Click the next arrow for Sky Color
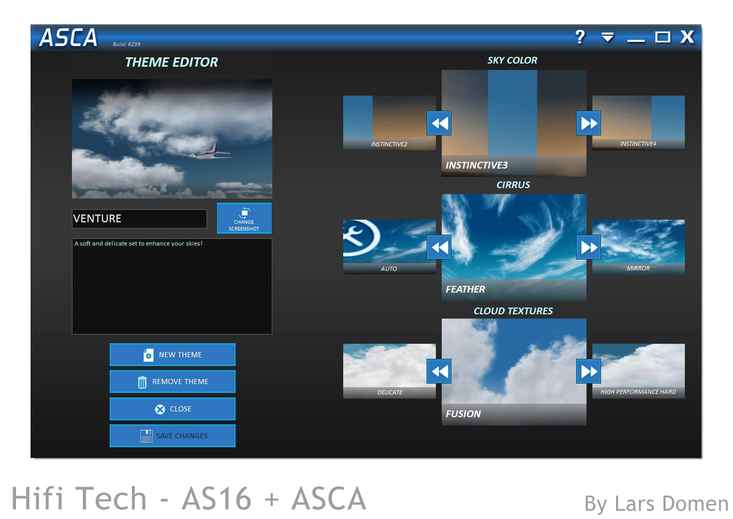Image resolution: width=733 pixels, height=519 pixels. pyautogui.click(x=589, y=123)
